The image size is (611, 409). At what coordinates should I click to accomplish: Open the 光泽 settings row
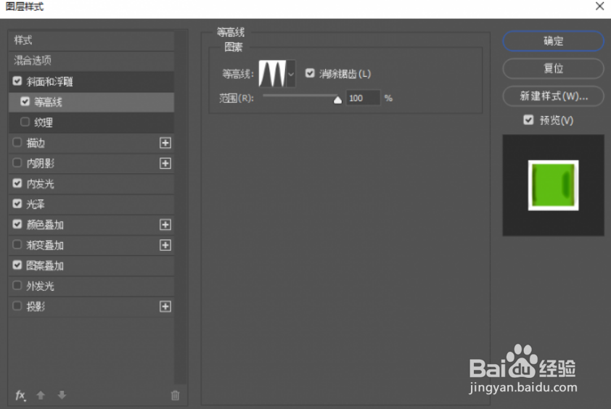[91, 204]
